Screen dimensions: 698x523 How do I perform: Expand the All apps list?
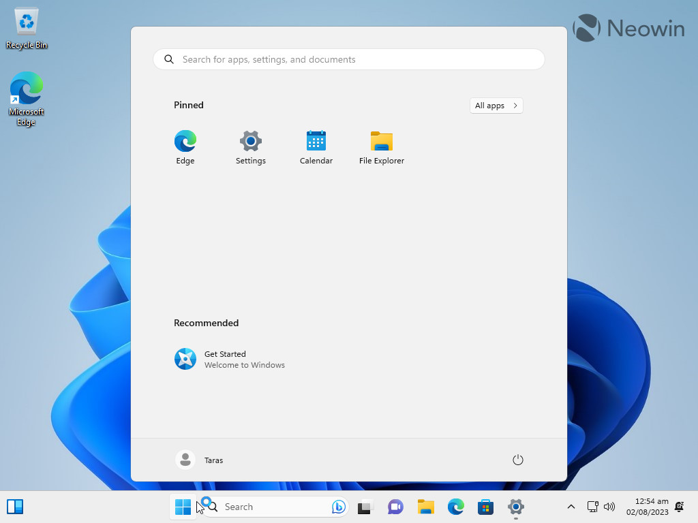(496, 106)
